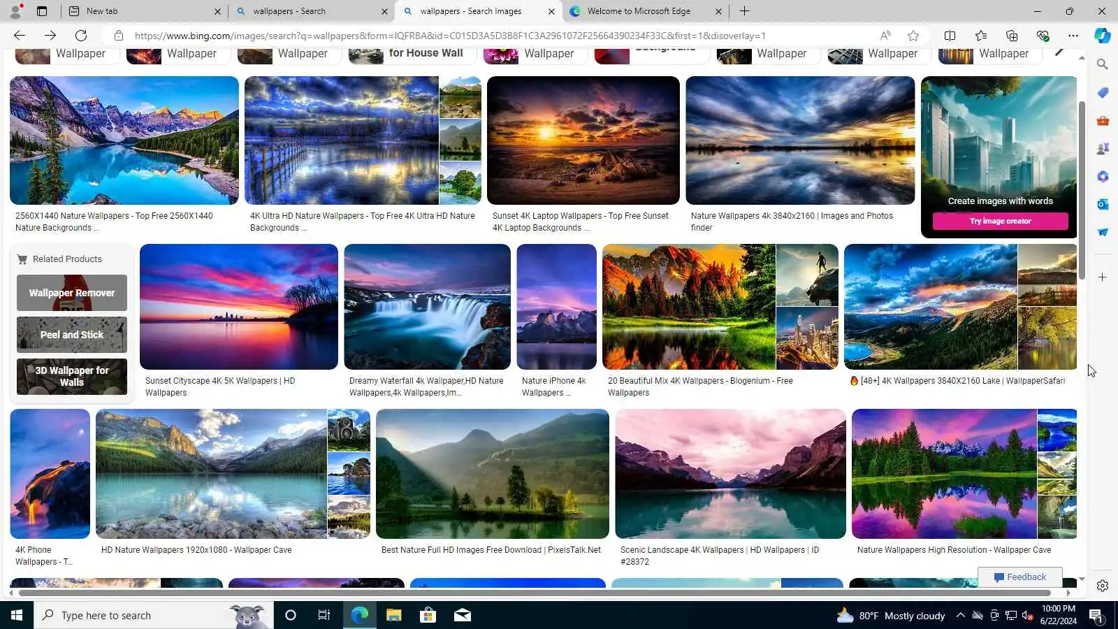Open HD Nature Wallpapers 1920x1080 image
1118x629 pixels.
(211, 474)
